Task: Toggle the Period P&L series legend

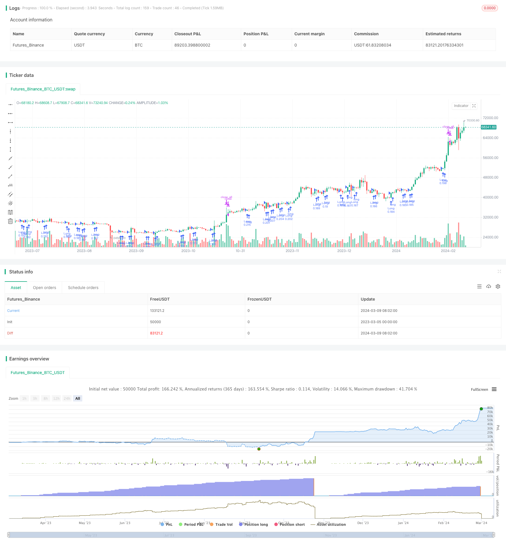Action: pos(191,524)
